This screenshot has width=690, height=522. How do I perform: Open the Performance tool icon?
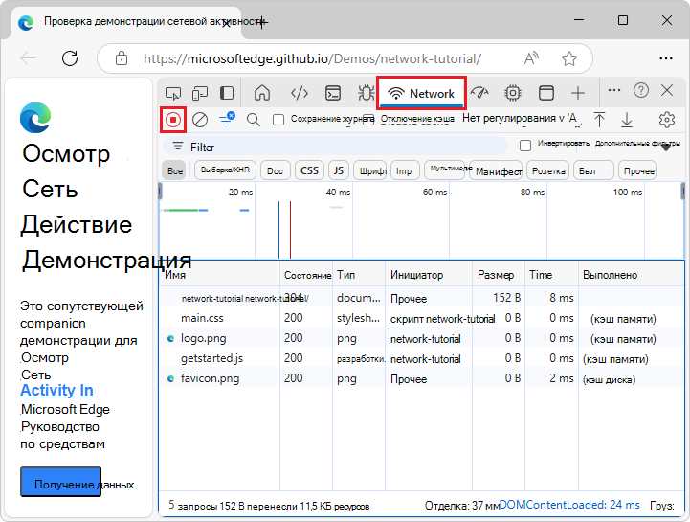coord(479,93)
